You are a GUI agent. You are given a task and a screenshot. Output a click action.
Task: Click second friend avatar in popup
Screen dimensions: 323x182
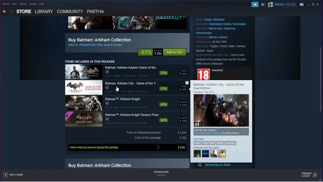[x=205, y=154]
